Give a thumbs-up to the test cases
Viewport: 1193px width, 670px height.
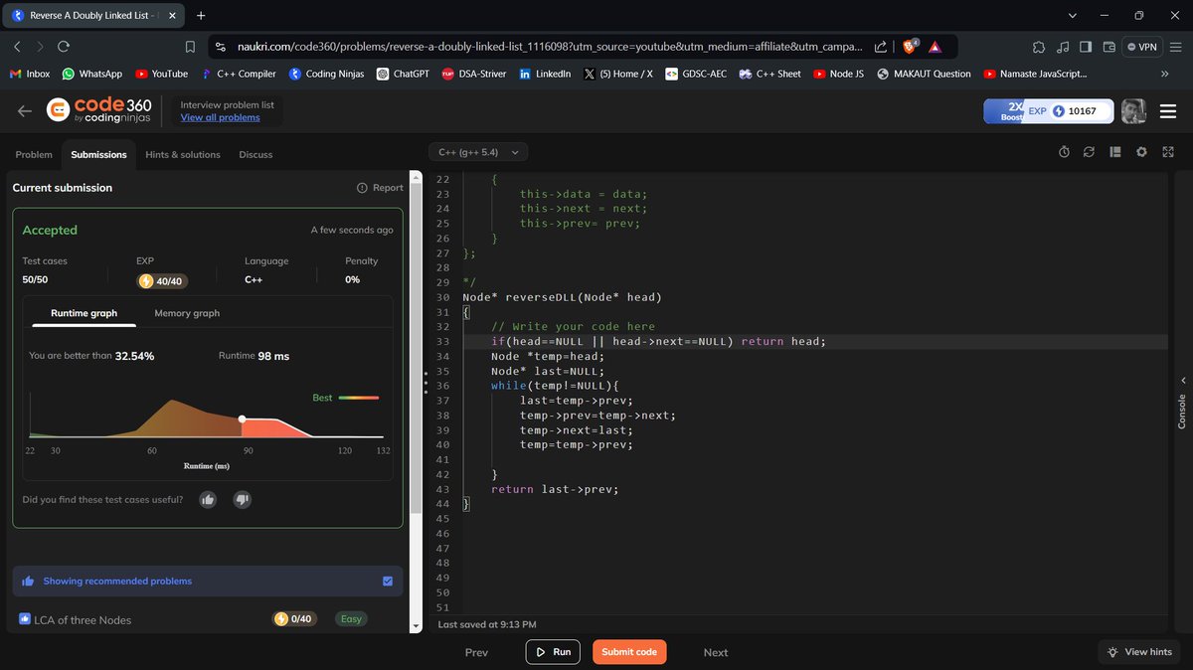point(208,499)
